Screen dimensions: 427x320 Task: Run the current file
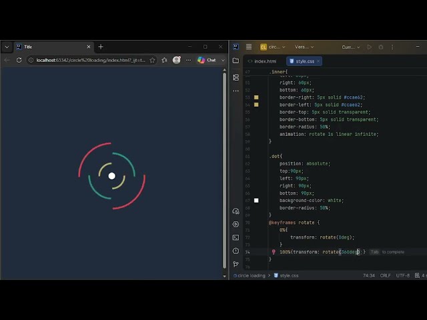(369, 47)
